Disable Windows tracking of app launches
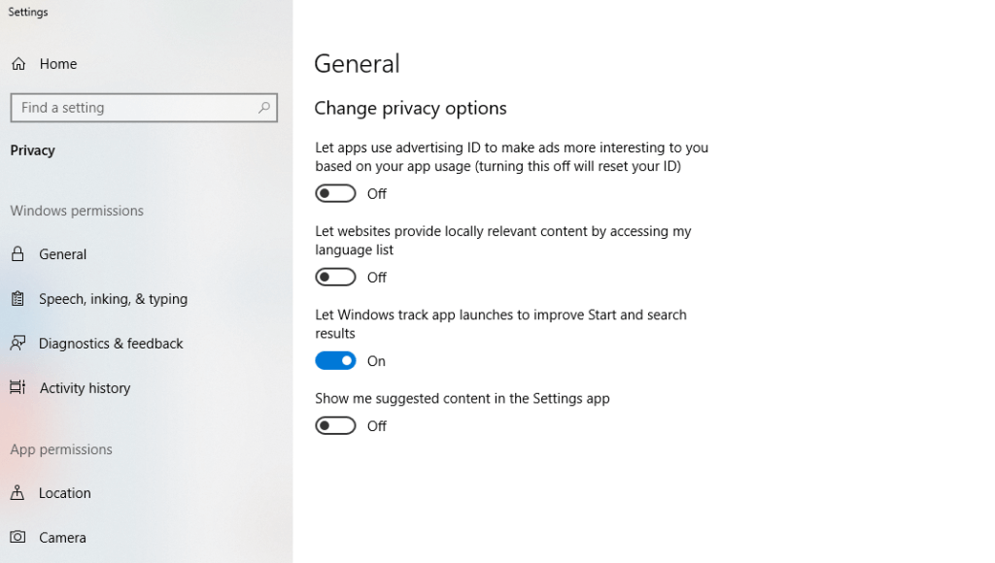This screenshot has width=995, height=563. pos(335,360)
